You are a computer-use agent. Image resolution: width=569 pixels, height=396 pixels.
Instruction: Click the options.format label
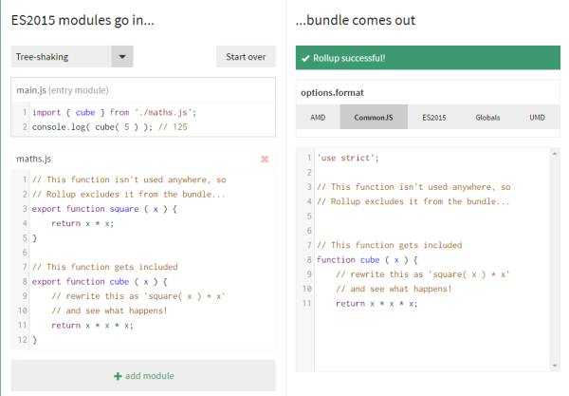[x=332, y=92]
